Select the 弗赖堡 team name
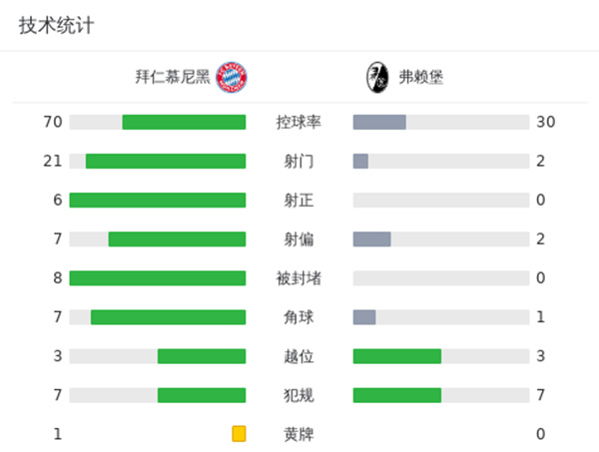 [421, 77]
